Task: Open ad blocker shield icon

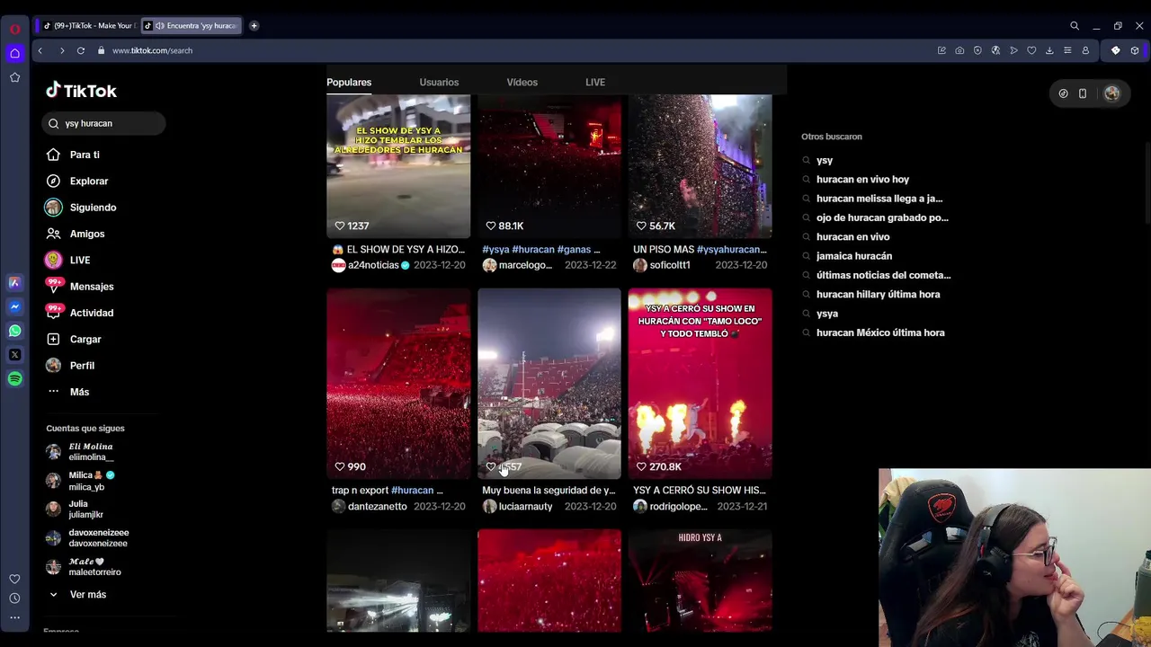Action: click(977, 50)
